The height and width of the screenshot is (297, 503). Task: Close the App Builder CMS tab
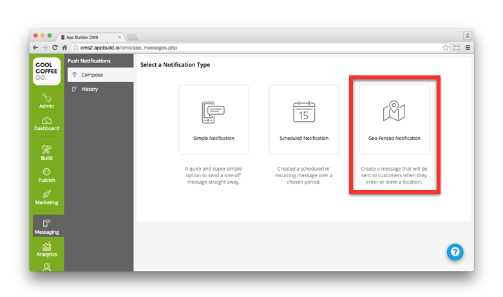pos(120,37)
